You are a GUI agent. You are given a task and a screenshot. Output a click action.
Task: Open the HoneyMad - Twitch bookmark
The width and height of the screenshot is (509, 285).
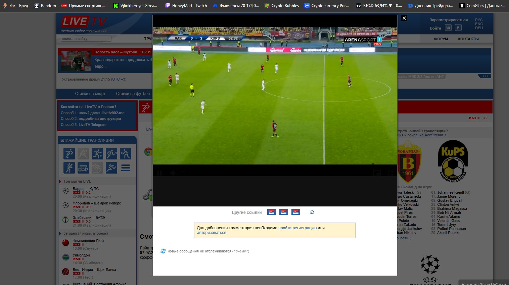[x=186, y=6]
